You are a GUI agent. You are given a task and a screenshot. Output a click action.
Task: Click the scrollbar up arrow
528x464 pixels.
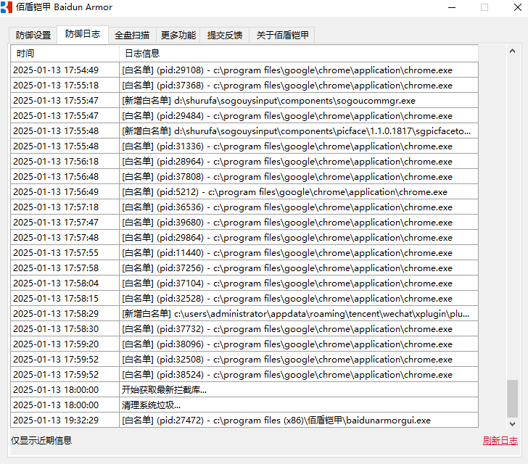pyautogui.click(x=513, y=51)
